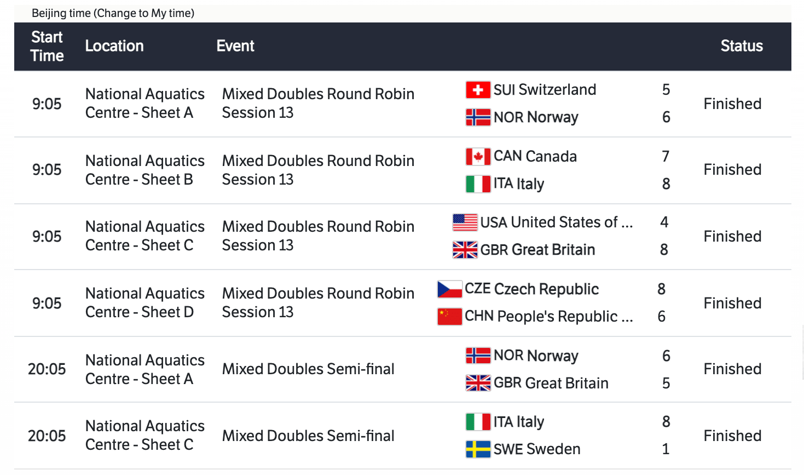
Task: Click the Location column header
Action: tap(114, 46)
